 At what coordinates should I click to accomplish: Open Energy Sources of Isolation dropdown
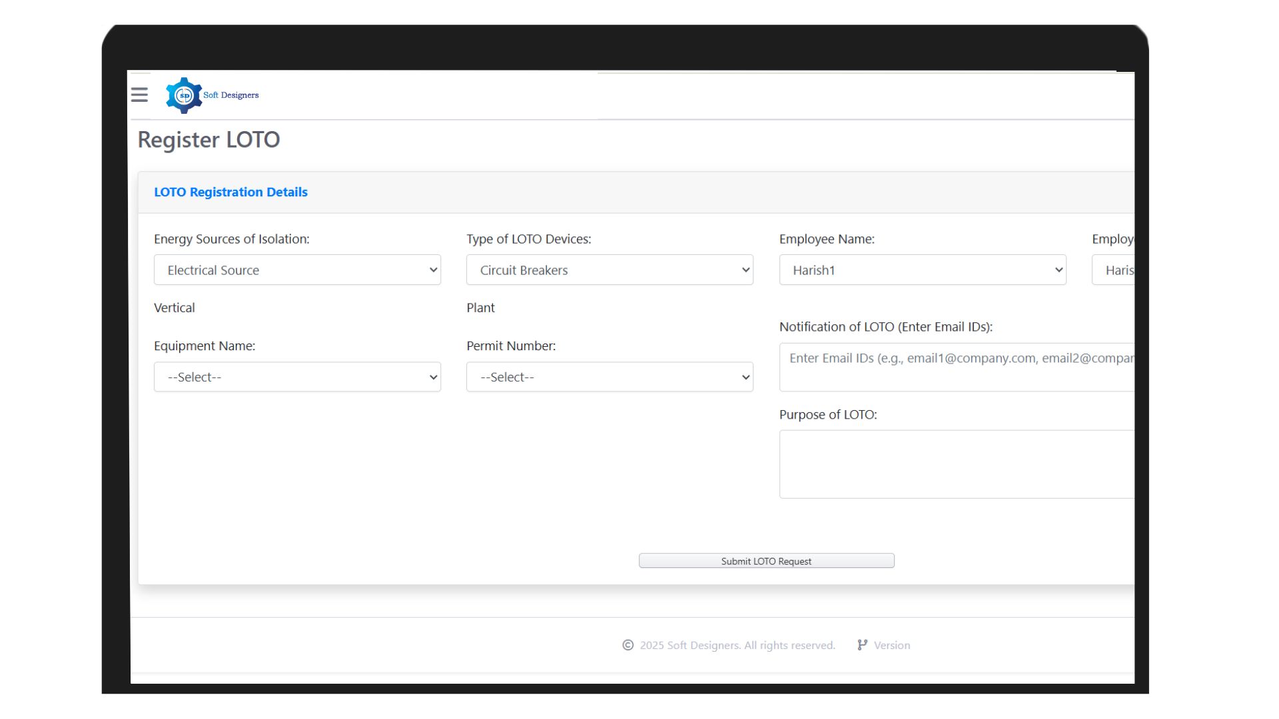pos(297,270)
